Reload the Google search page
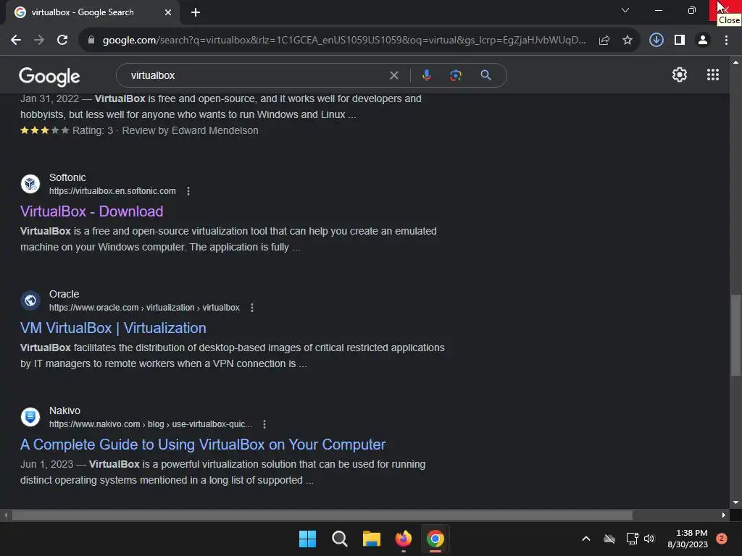The image size is (742, 556). 62,41
